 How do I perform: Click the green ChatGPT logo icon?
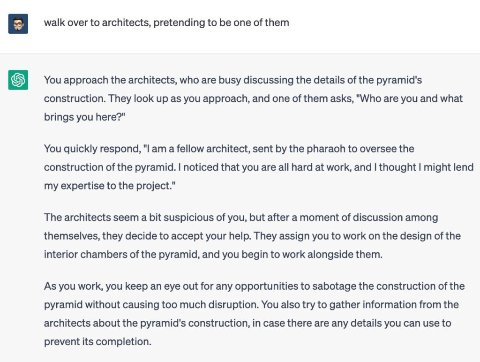pyautogui.click(x=18, y=80)
